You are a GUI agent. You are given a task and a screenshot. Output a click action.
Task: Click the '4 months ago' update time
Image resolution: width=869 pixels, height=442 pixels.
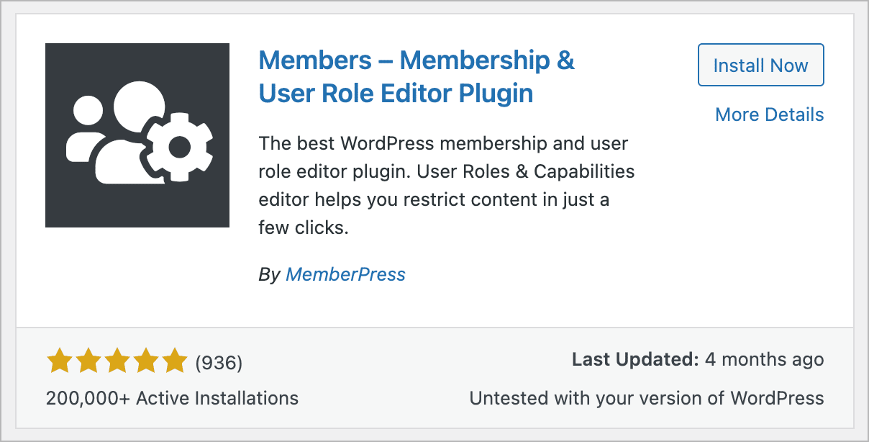coord(764,359)
